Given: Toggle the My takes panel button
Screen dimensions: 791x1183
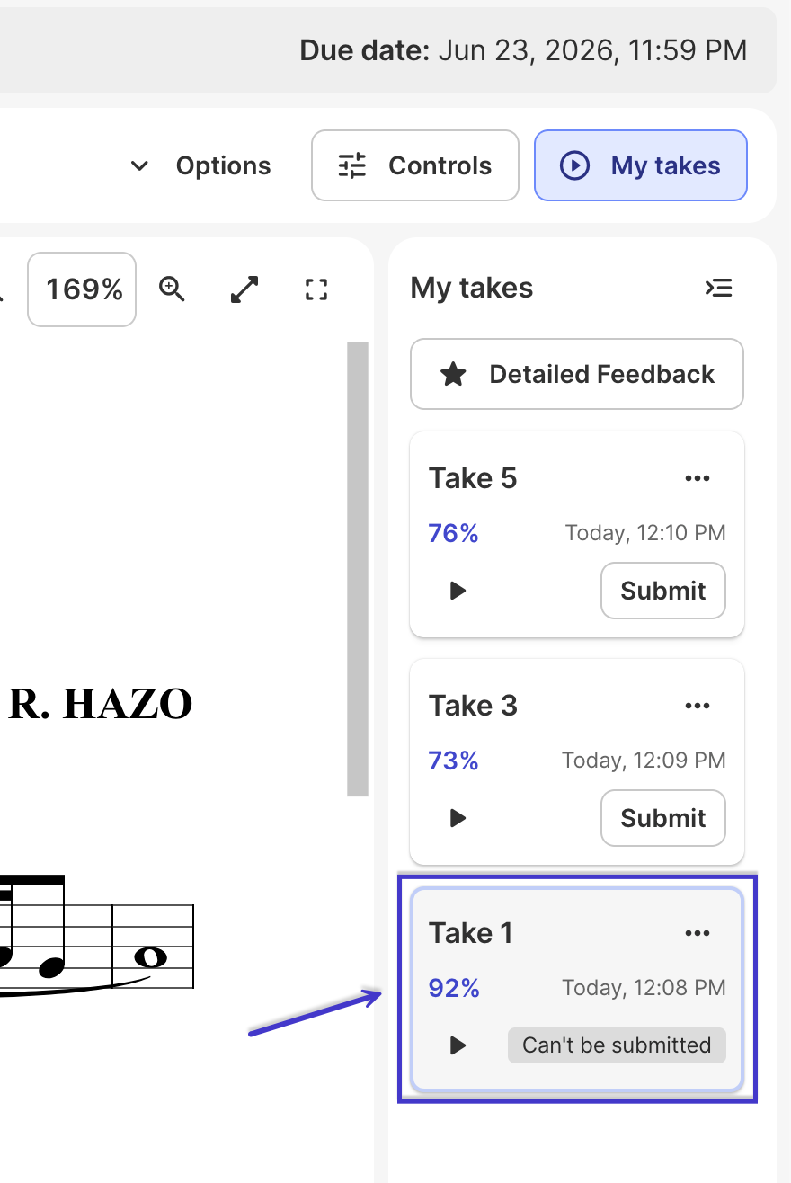Looking at the screenshot, I should tap(641, 165).
